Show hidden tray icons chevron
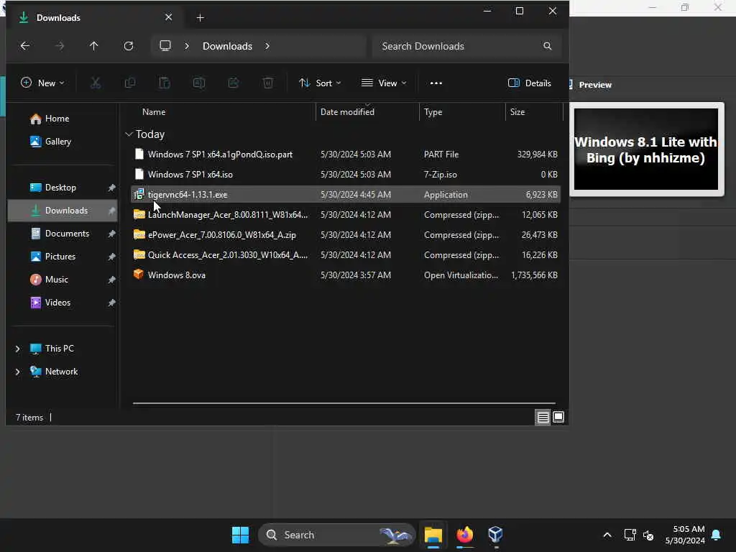 (607, 535)
